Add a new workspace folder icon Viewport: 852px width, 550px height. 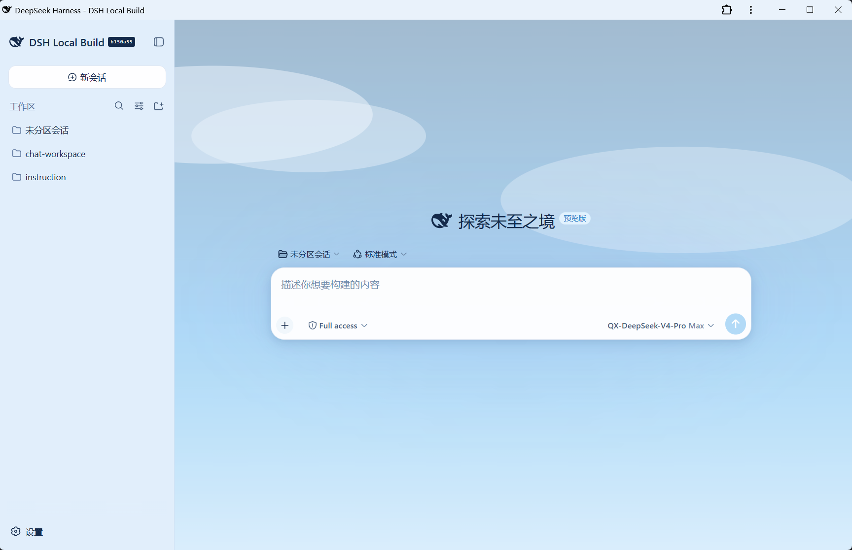tap(159, 106)
